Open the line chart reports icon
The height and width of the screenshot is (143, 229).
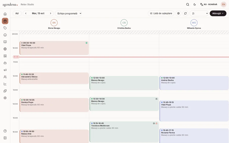[x=5, y=84]
